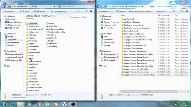This screenshot has width=191, height=107.
Task: Open Упорядочить dropdown in the right window
Action: point(105,11)
